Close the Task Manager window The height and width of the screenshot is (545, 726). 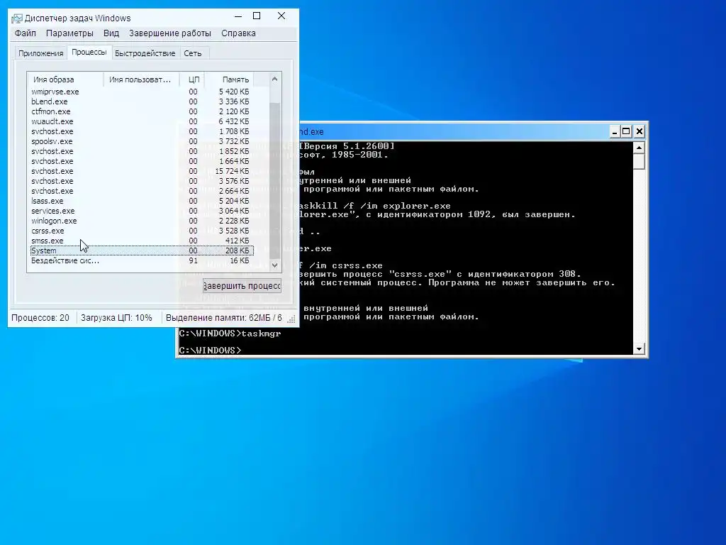tap(281, 16)
